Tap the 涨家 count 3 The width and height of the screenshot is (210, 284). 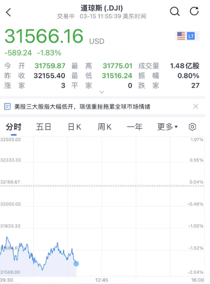tap(63, 85)
